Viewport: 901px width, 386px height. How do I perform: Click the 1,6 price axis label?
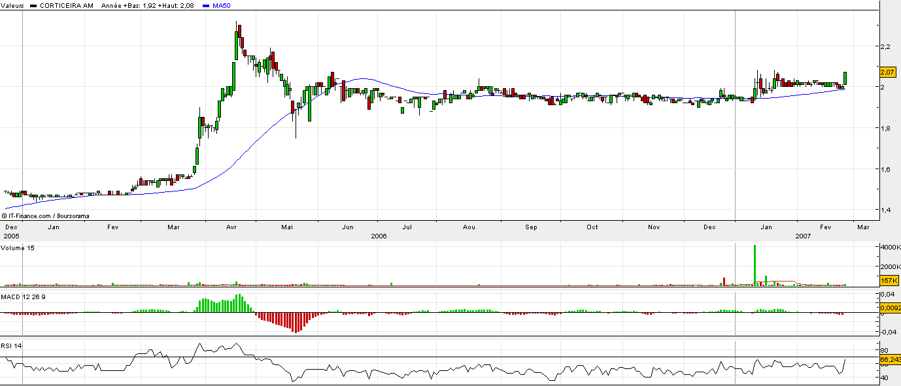tap(886, 170)
